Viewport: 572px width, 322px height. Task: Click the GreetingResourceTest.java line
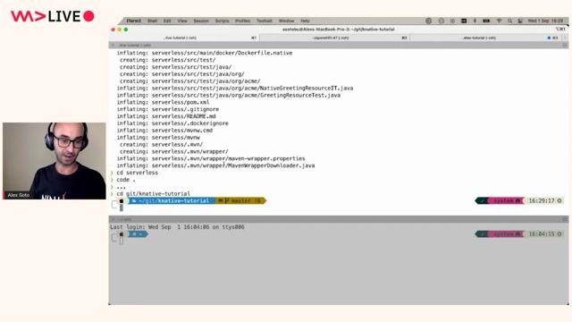pyautogui.click(x=229, y=96)
